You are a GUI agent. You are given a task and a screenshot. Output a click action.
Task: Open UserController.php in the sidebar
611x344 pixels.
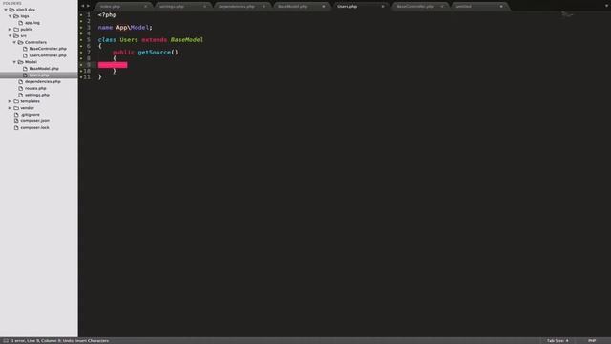click(x=48, y=55)
